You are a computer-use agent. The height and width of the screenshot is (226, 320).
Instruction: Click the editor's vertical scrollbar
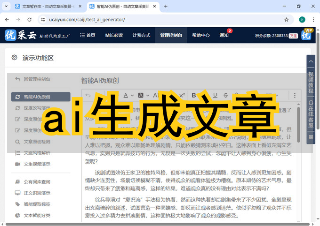click(298, 141)
